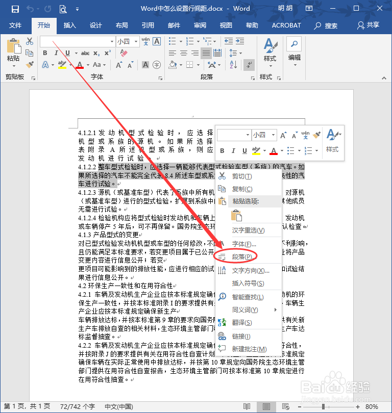
Task: Click 80% zoom level indicator
Action: 372,407
